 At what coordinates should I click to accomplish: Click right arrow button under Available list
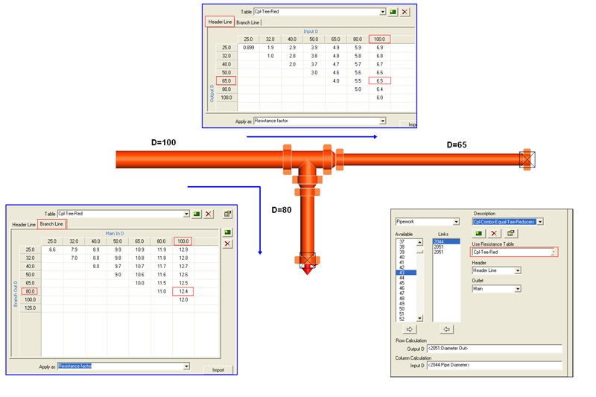pyautogui.click(x=409, y=329)
